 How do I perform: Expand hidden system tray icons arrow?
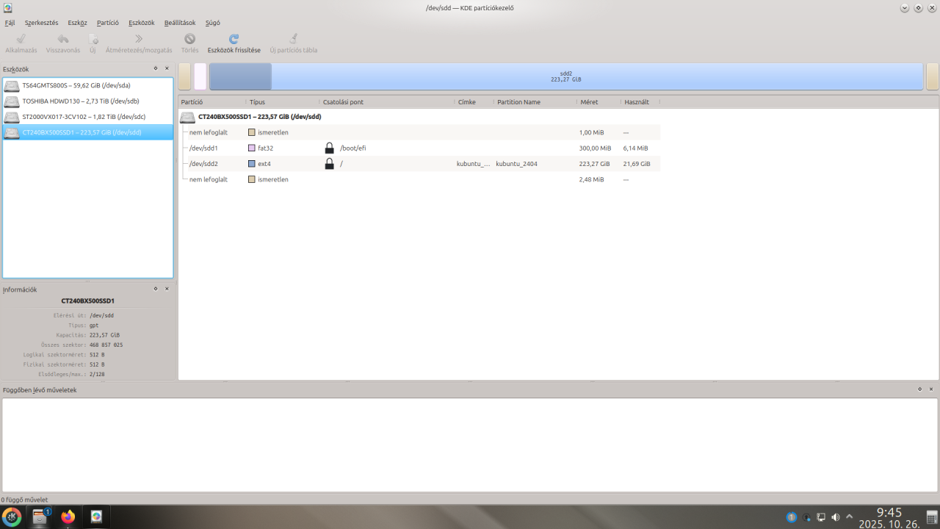click(x=850, y=517)
